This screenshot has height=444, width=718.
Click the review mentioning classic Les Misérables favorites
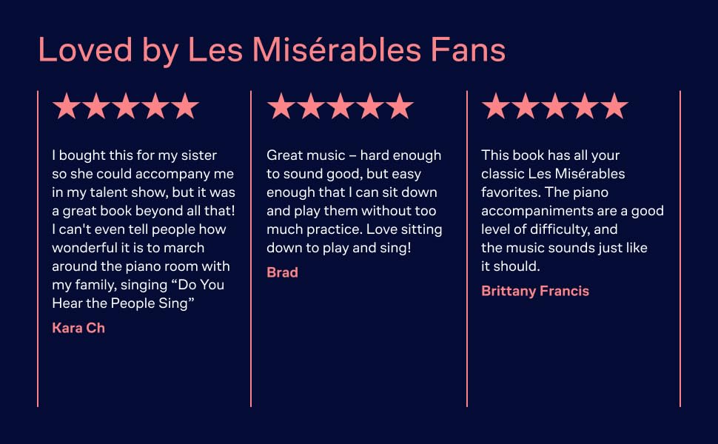(x=571, y=210)
